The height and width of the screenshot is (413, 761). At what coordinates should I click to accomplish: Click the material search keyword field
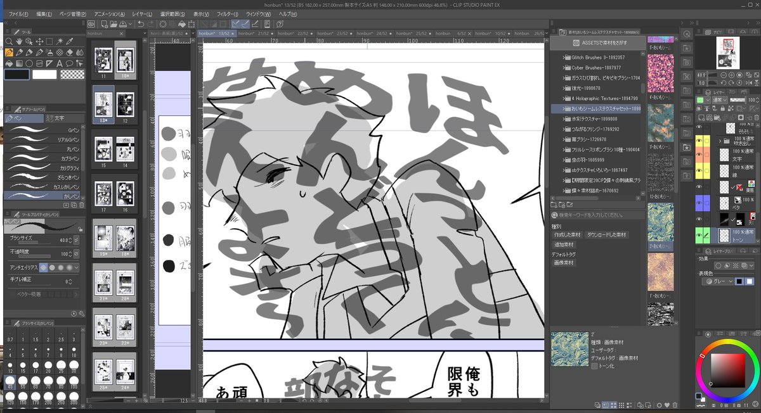click(x=599, y=216)
